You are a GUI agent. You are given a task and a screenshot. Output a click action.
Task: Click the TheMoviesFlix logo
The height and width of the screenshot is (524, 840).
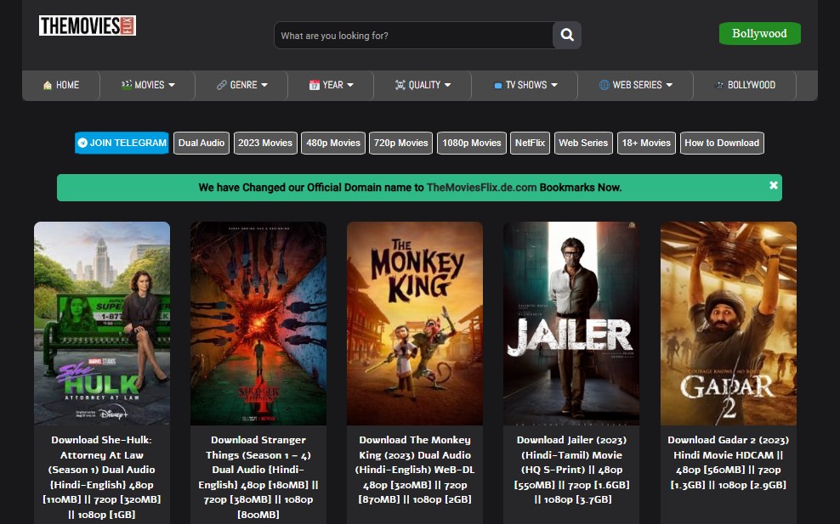(88, 25)
